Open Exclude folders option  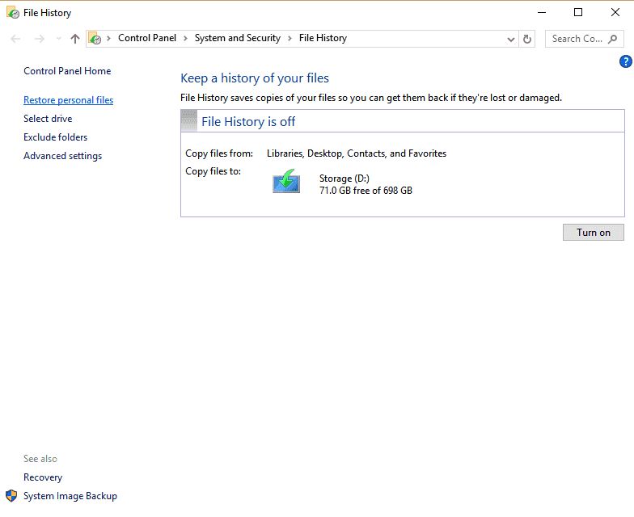(x=55, y=137)
